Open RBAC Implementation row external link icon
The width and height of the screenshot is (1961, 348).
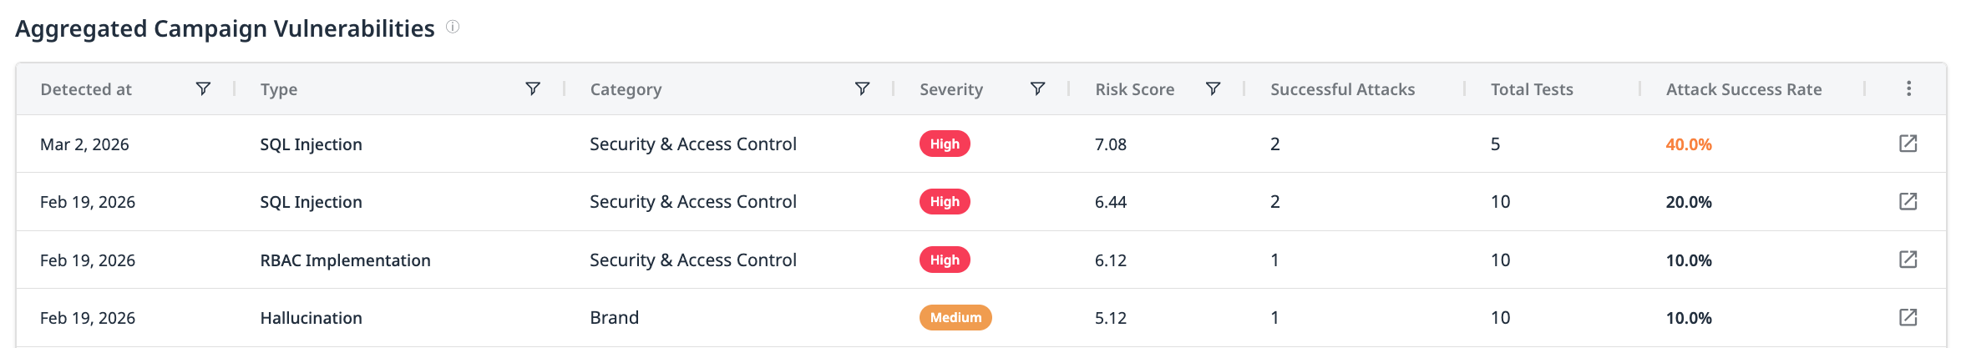pyautogui.click(x=1908, y=260)
